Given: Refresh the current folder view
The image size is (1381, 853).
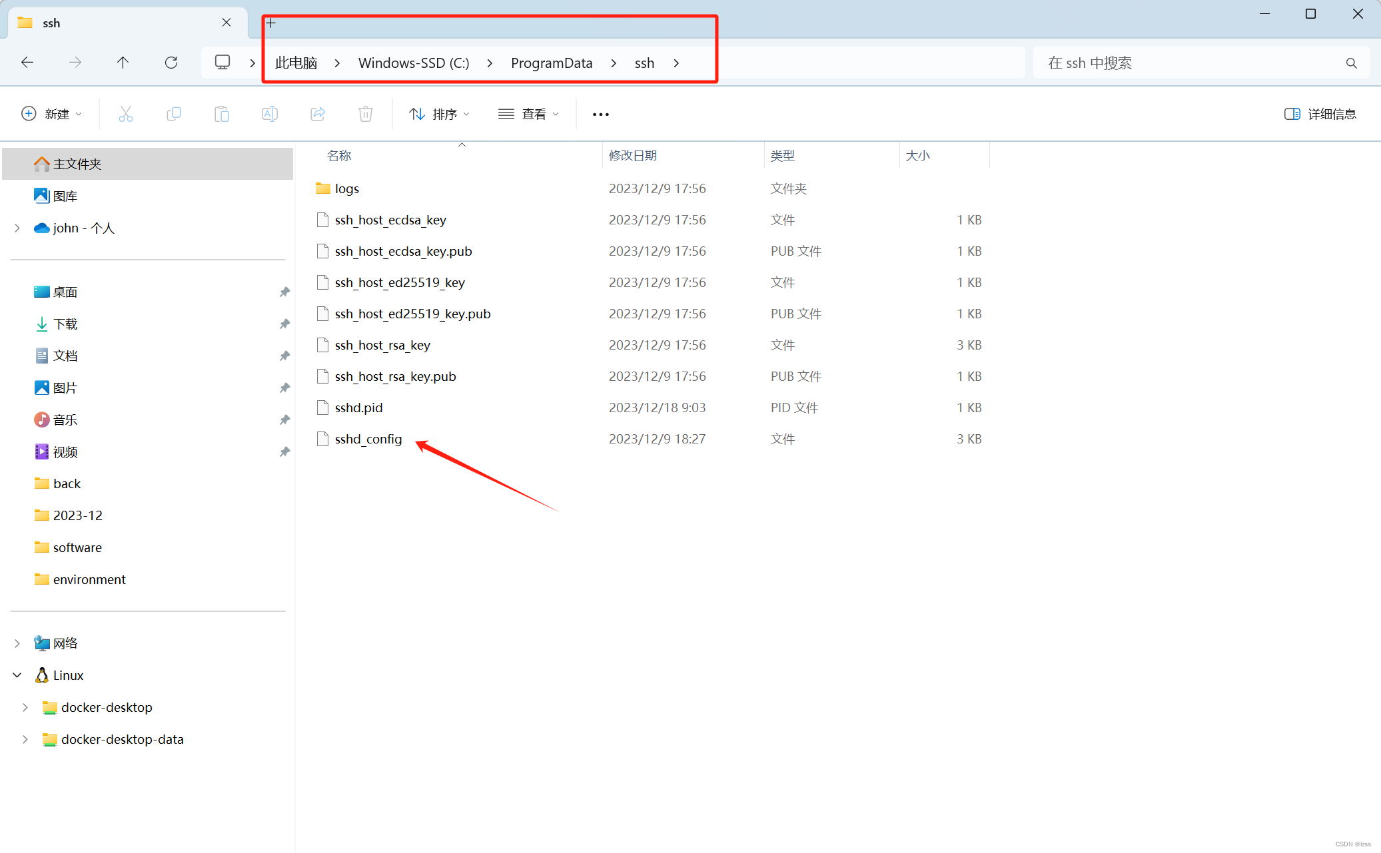Looking at the screenshot, I should pos(171,63).
